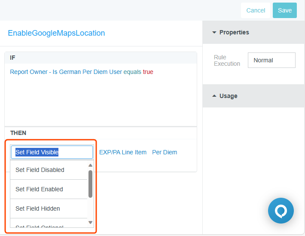Change the condition value true
The image size is (305, 236).
148,72
